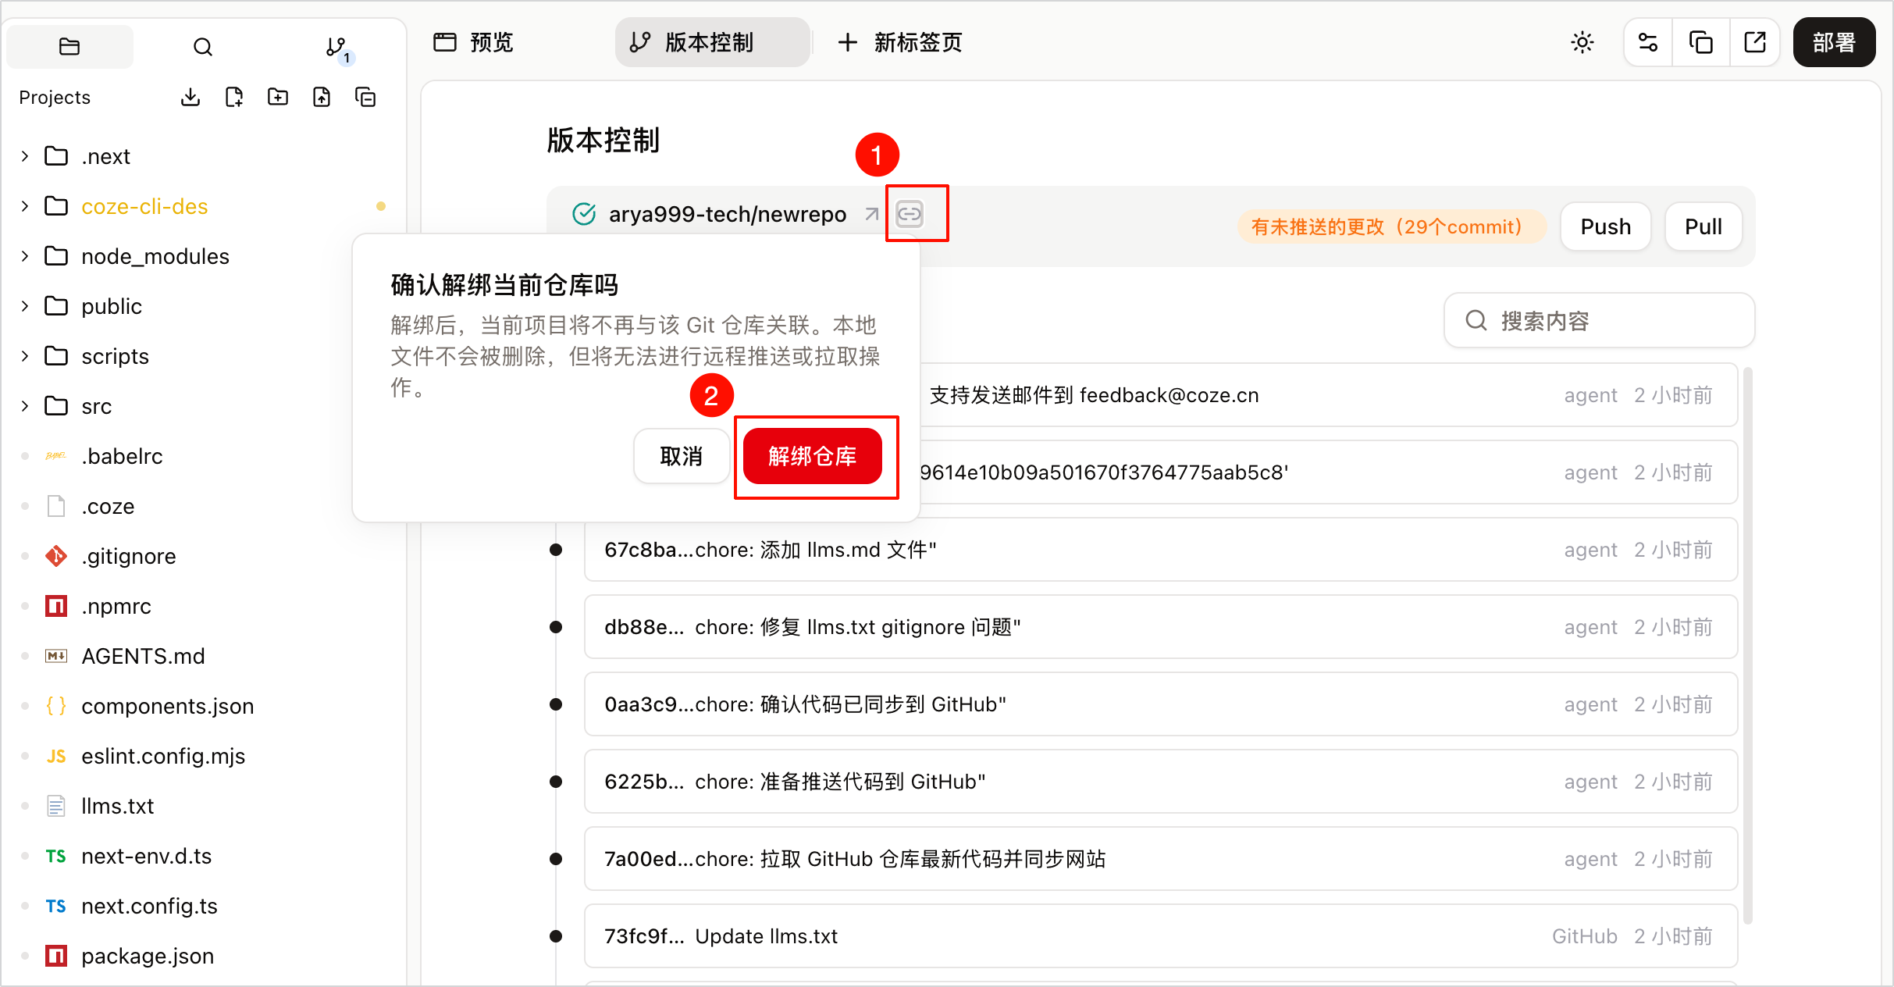Click 取消 in the unbind dialog

681,456
